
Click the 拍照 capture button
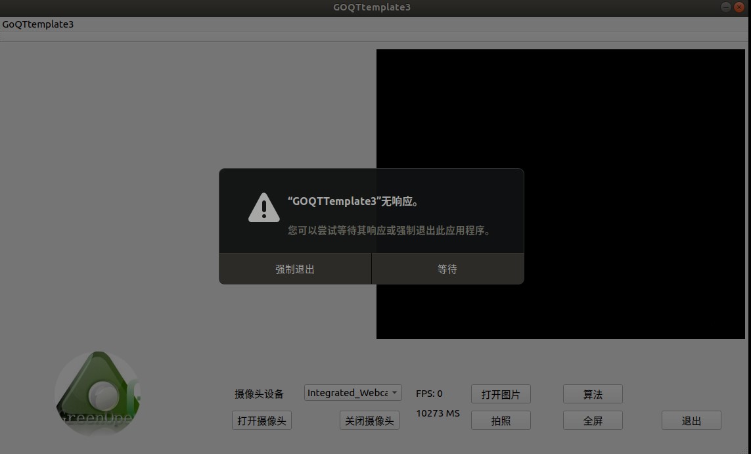pyautogui.click(x=501, y=420)
